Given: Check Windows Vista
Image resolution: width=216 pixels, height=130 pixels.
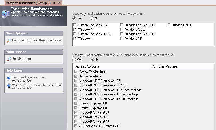Looking at the screenshot, I should click(x=122, y=30).
